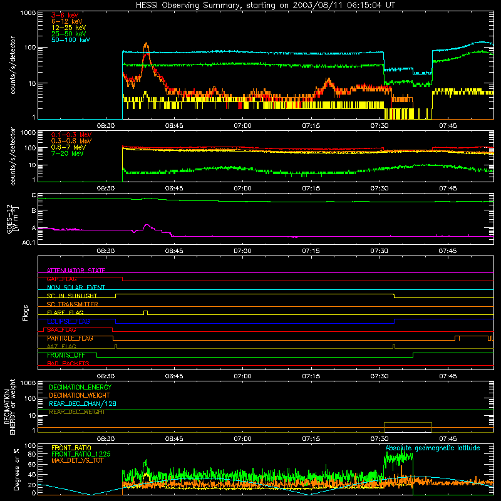Click the GAP_FLAG label

[x=61, y=279]
